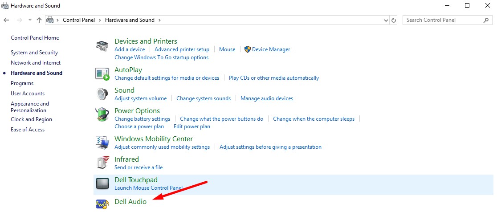Click Change battery settings
The height and width of the screenshot is (212, 497).
[x=143, y=119]
